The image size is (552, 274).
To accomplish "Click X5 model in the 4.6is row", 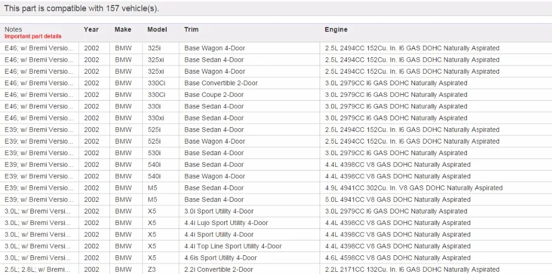I will [x=152, y=258].
